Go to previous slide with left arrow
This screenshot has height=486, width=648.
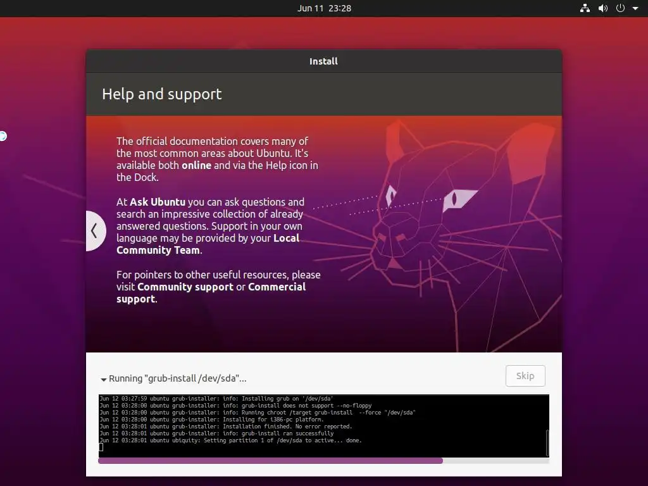[95, 230]
